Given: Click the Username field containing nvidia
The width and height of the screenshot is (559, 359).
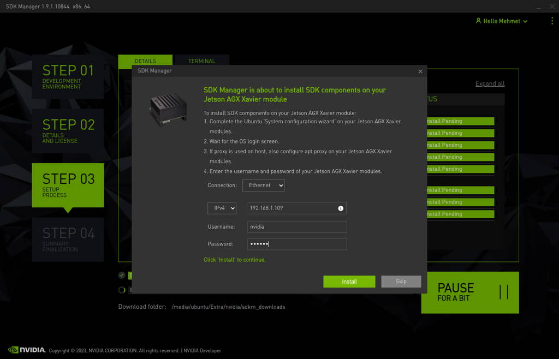Looking at the screenshot, I should (x=296, y=227).
